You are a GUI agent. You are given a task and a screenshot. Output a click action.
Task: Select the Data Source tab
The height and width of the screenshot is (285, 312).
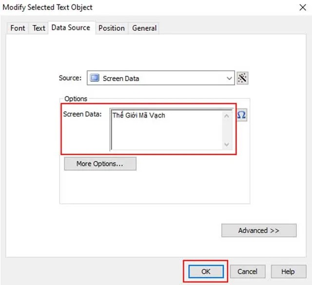71,28
